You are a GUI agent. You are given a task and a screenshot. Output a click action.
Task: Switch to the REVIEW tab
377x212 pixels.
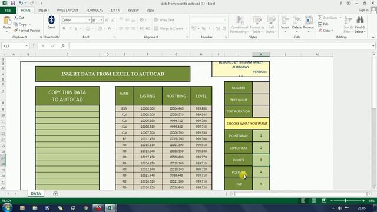click(133, 11)
